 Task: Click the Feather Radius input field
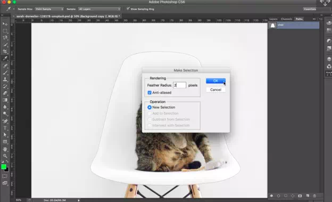coord(179,85)
